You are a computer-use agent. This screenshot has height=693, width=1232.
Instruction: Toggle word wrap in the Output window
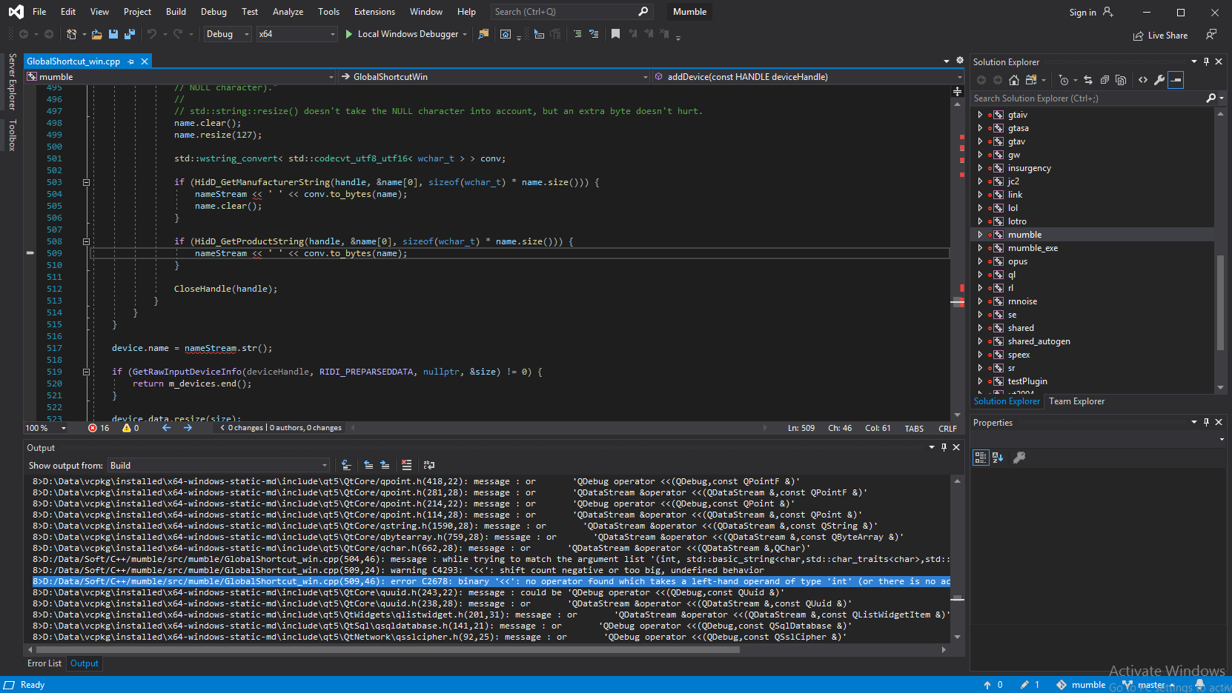[x=429, y=465]
